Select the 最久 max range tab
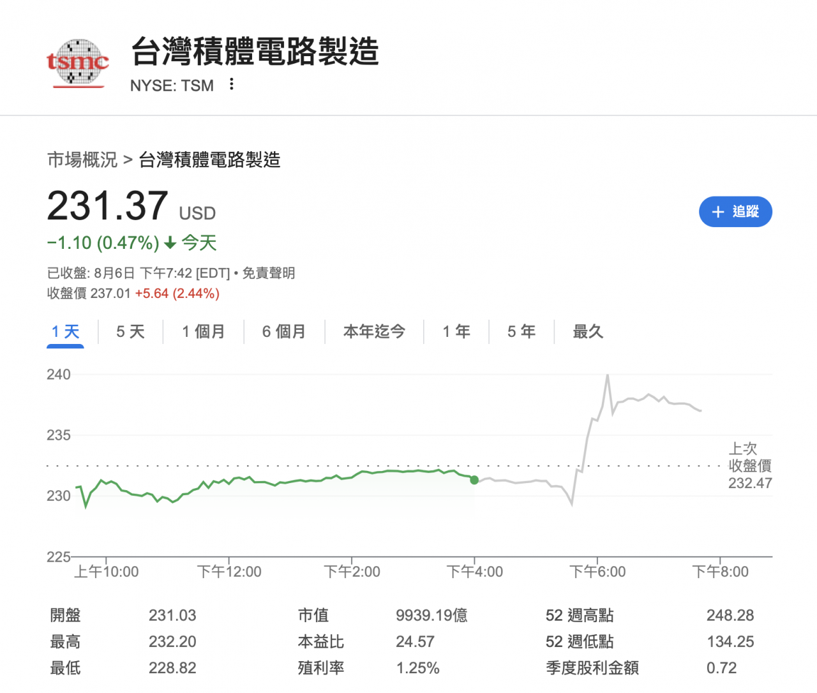 point(588,332)
